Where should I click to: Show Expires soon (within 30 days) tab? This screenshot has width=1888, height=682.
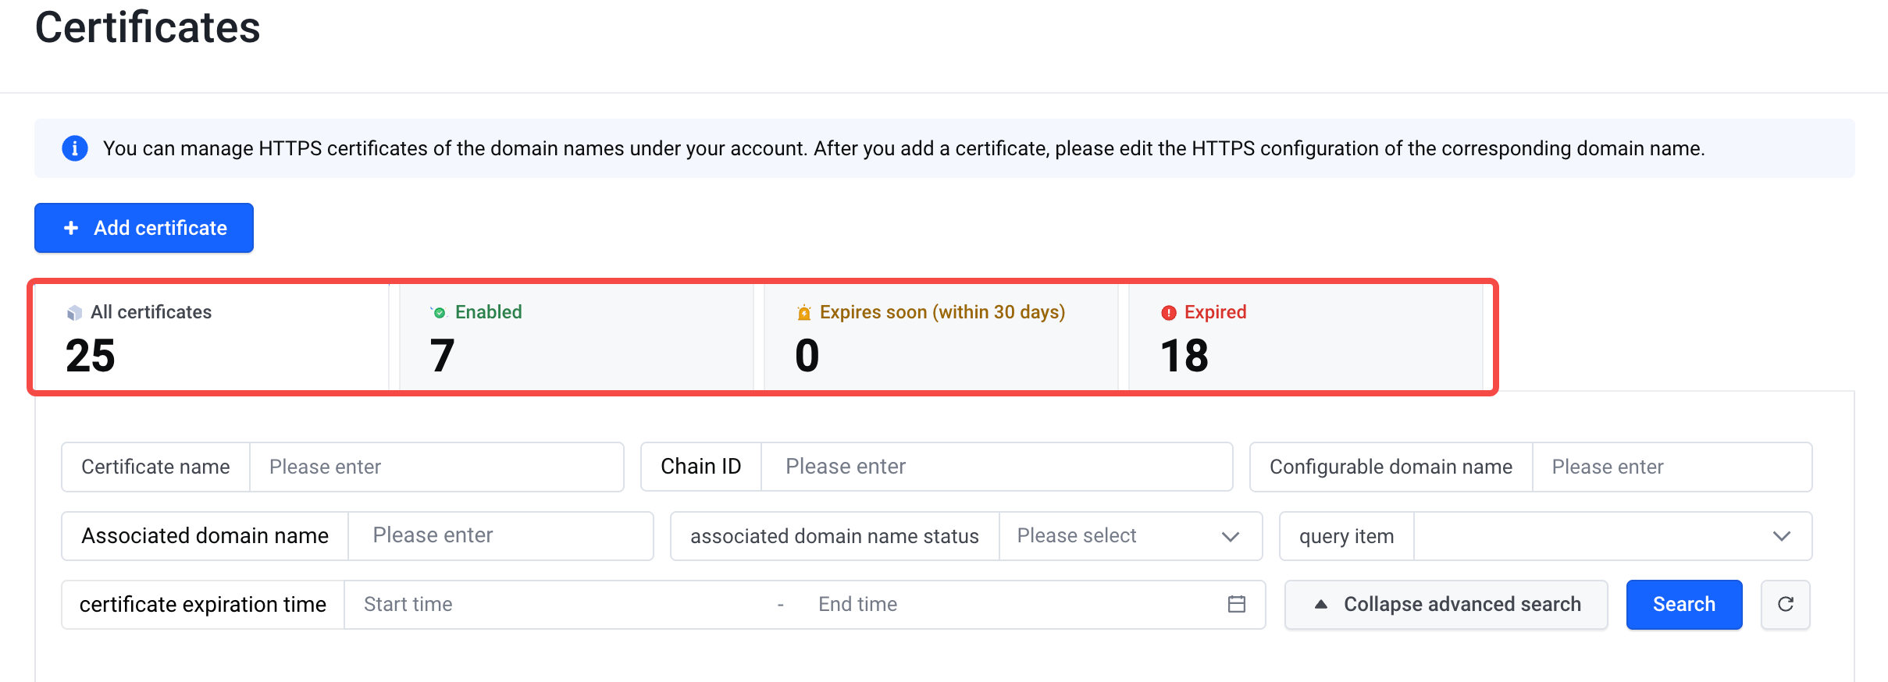pos(941,336)
